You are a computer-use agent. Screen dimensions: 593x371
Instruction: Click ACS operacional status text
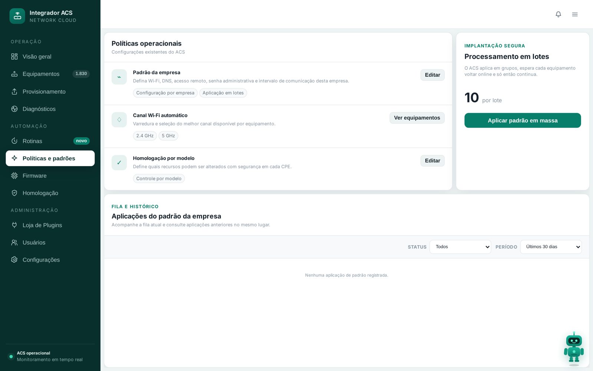(x=33, y=353)
